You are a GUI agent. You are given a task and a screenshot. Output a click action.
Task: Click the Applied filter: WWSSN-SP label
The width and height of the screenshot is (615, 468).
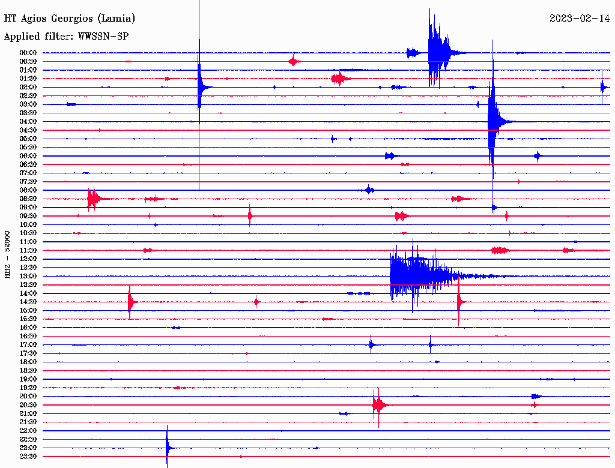(66, 37)
